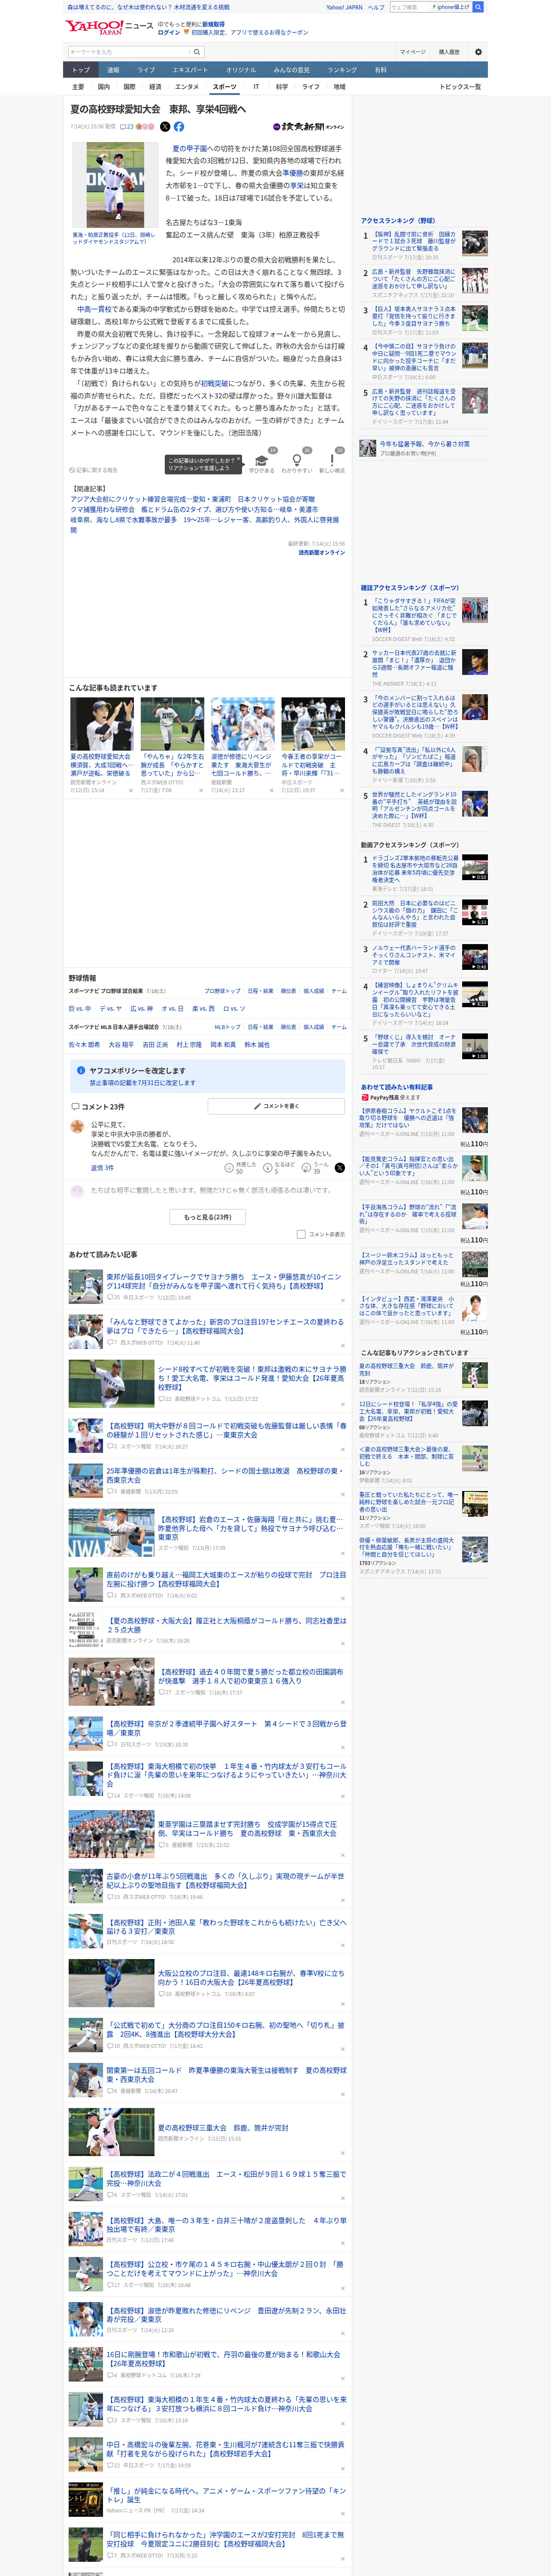The width and height of the screenshot is (551, 2576).
Task: Select the 科学 category tab
Action: [x=282, y=87]
